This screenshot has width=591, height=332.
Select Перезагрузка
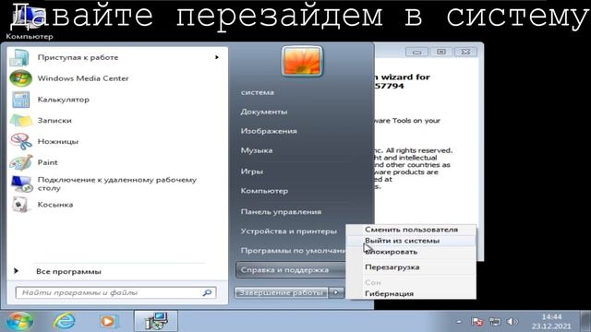pyautogui.click(x=411, y=267)
